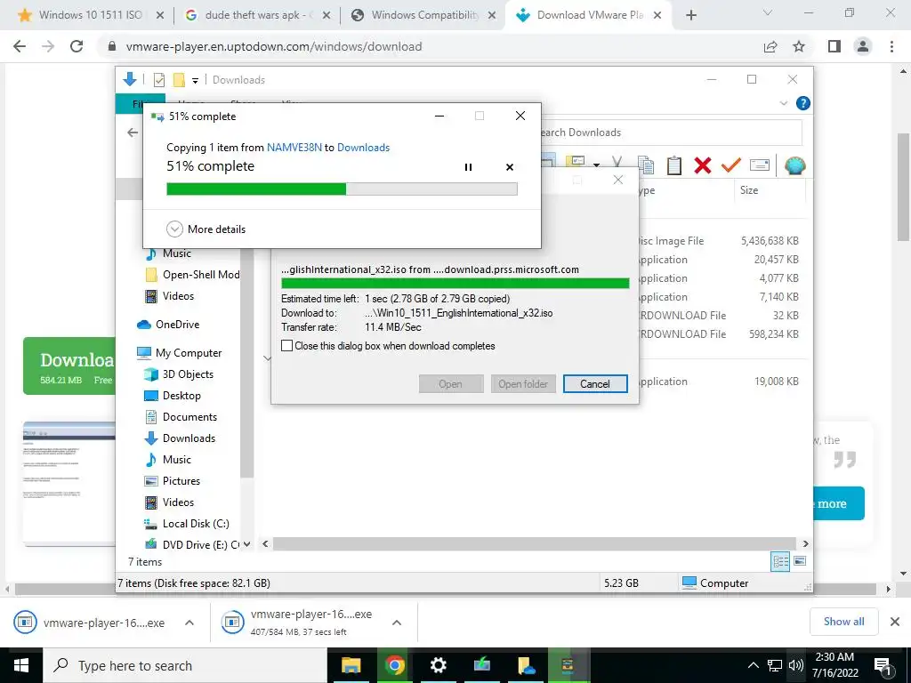This screenshot has height=683, width=911.
Task: Cancel the ISO download dialog
Action: (x=595, y=384)
